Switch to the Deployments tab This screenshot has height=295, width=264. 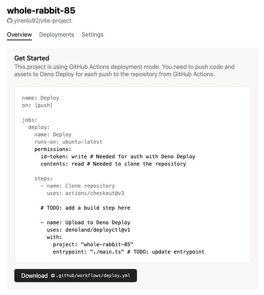[x=57, y=35]
